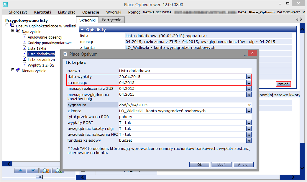
Task: Click the document icon in the dialog title
Action: tap(65, 54)
